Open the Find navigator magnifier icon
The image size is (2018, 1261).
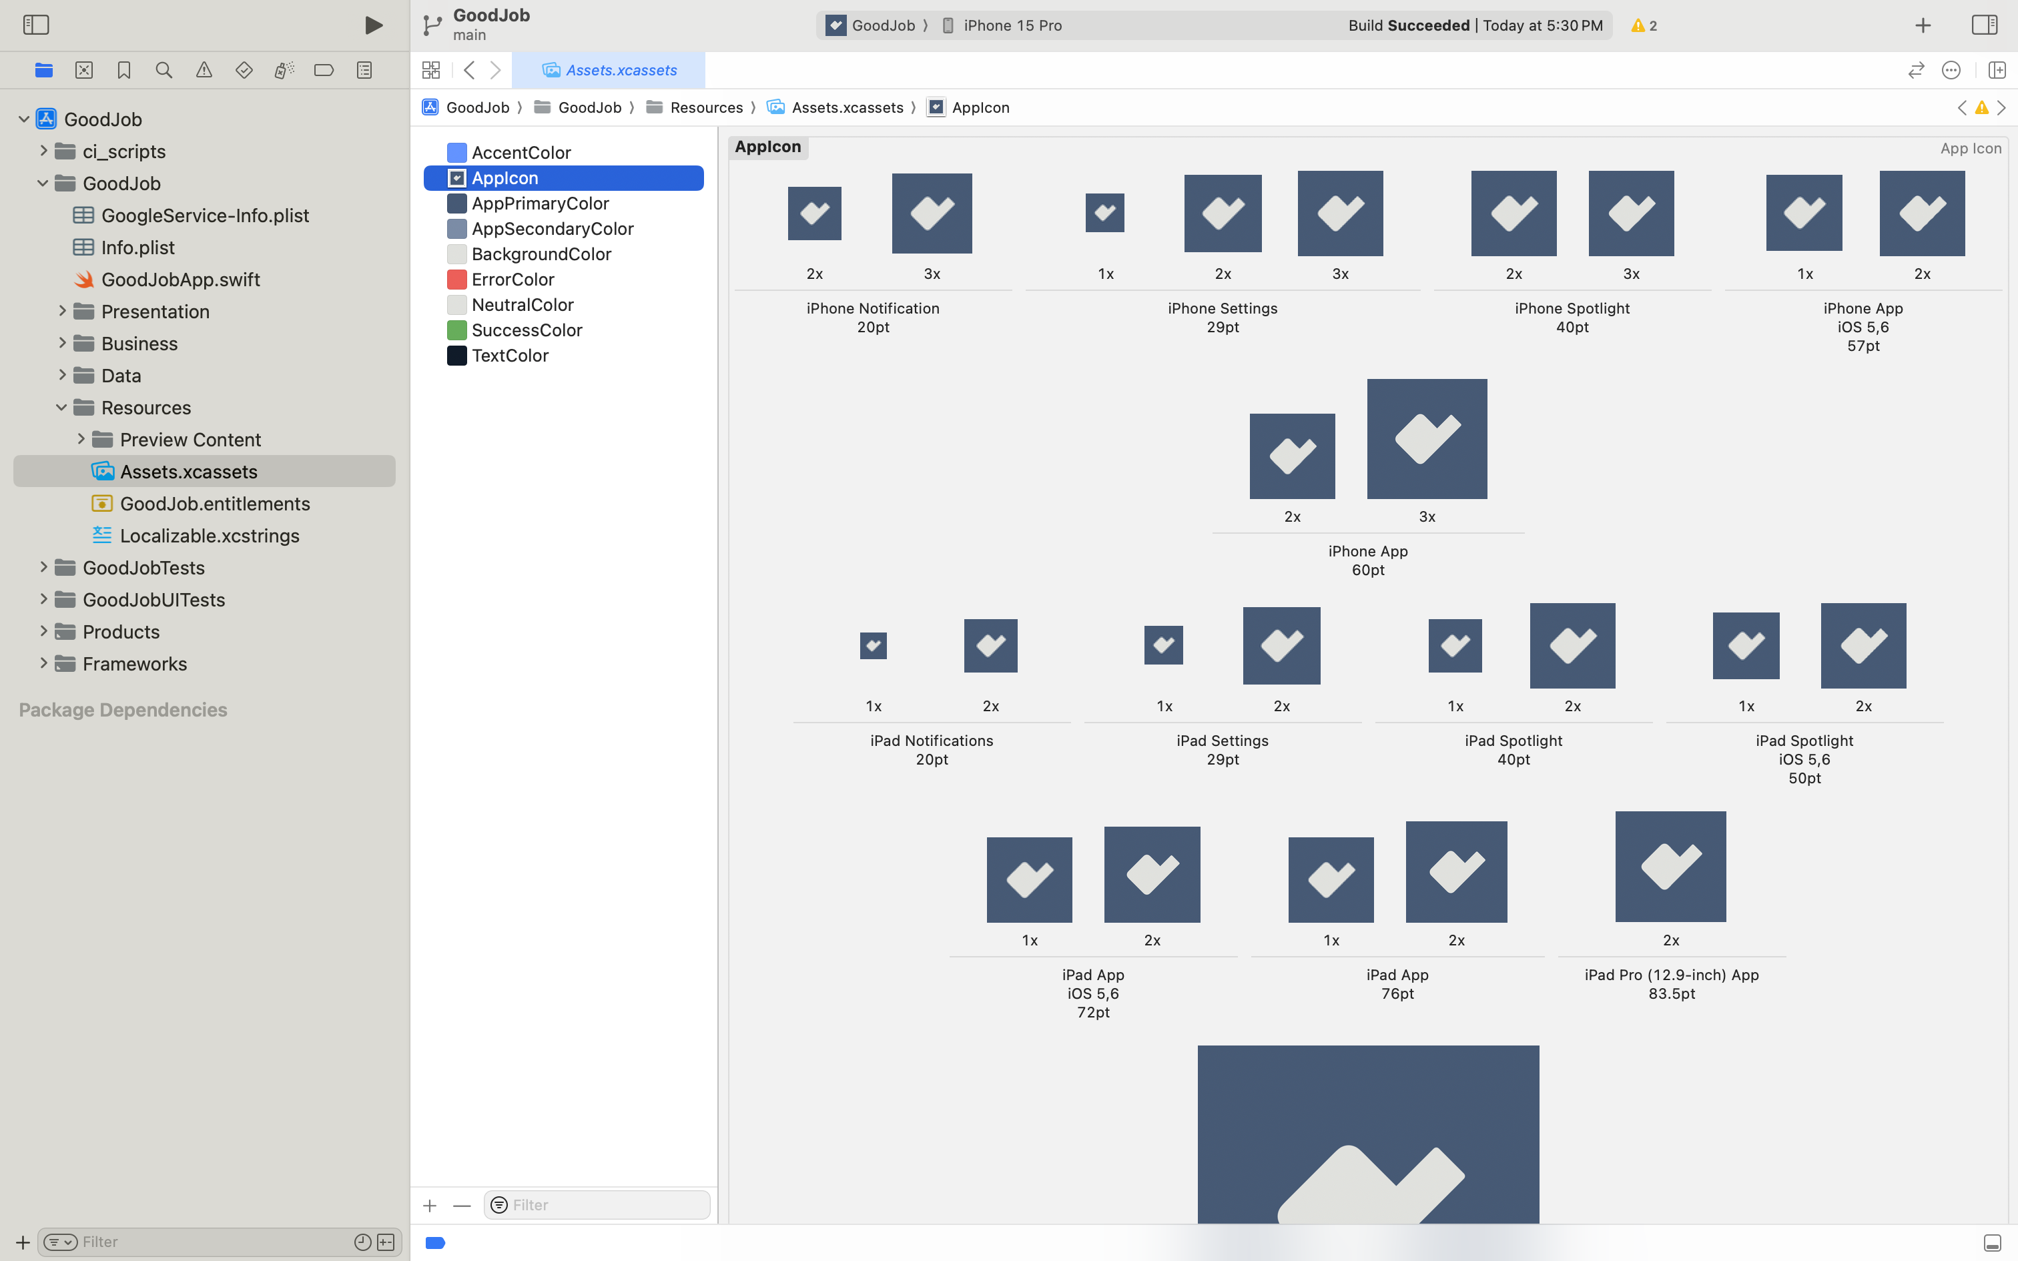click(x=163, y=70)
